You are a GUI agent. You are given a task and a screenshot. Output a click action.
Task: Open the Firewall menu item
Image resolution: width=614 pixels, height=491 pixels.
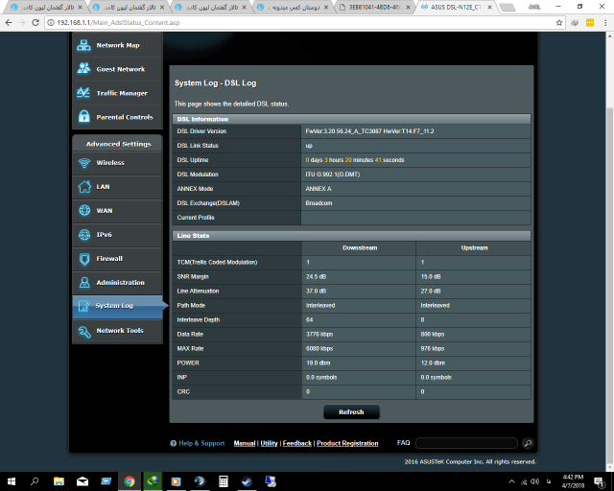[x=117, y=258]
